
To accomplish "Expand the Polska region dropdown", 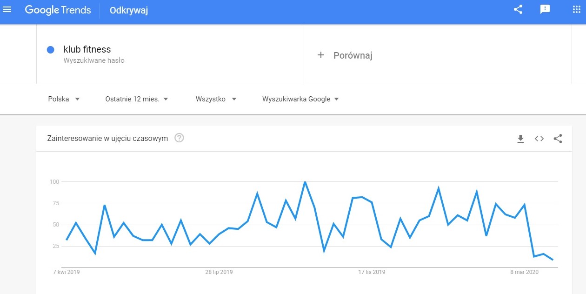I will (x=64, y=99).
